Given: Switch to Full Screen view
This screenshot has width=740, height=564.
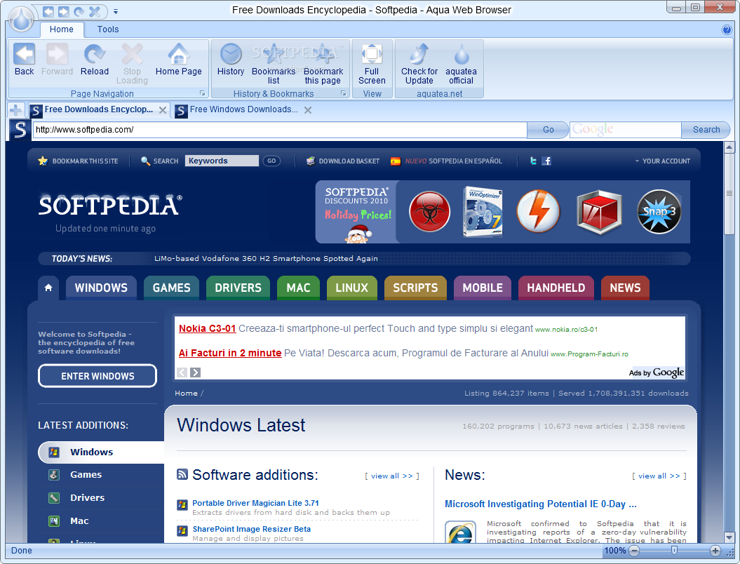Looking at the screenshot, I should coord(372,54).
